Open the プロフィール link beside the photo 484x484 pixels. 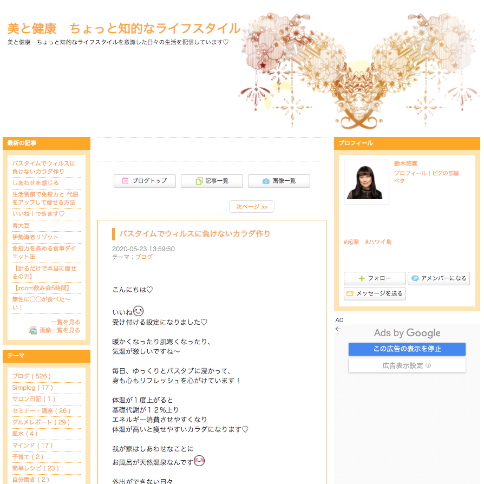point(410,173)
